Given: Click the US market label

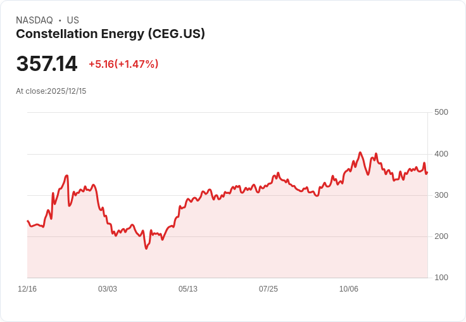Looking at the screenshot, I should pyautogui.click(x=73, y=20).
